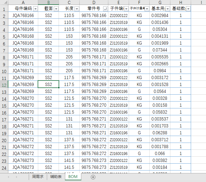Select column C header
The height and width of the screenshot is (182, 206).
pyautogui.click(x=69, y=2)
